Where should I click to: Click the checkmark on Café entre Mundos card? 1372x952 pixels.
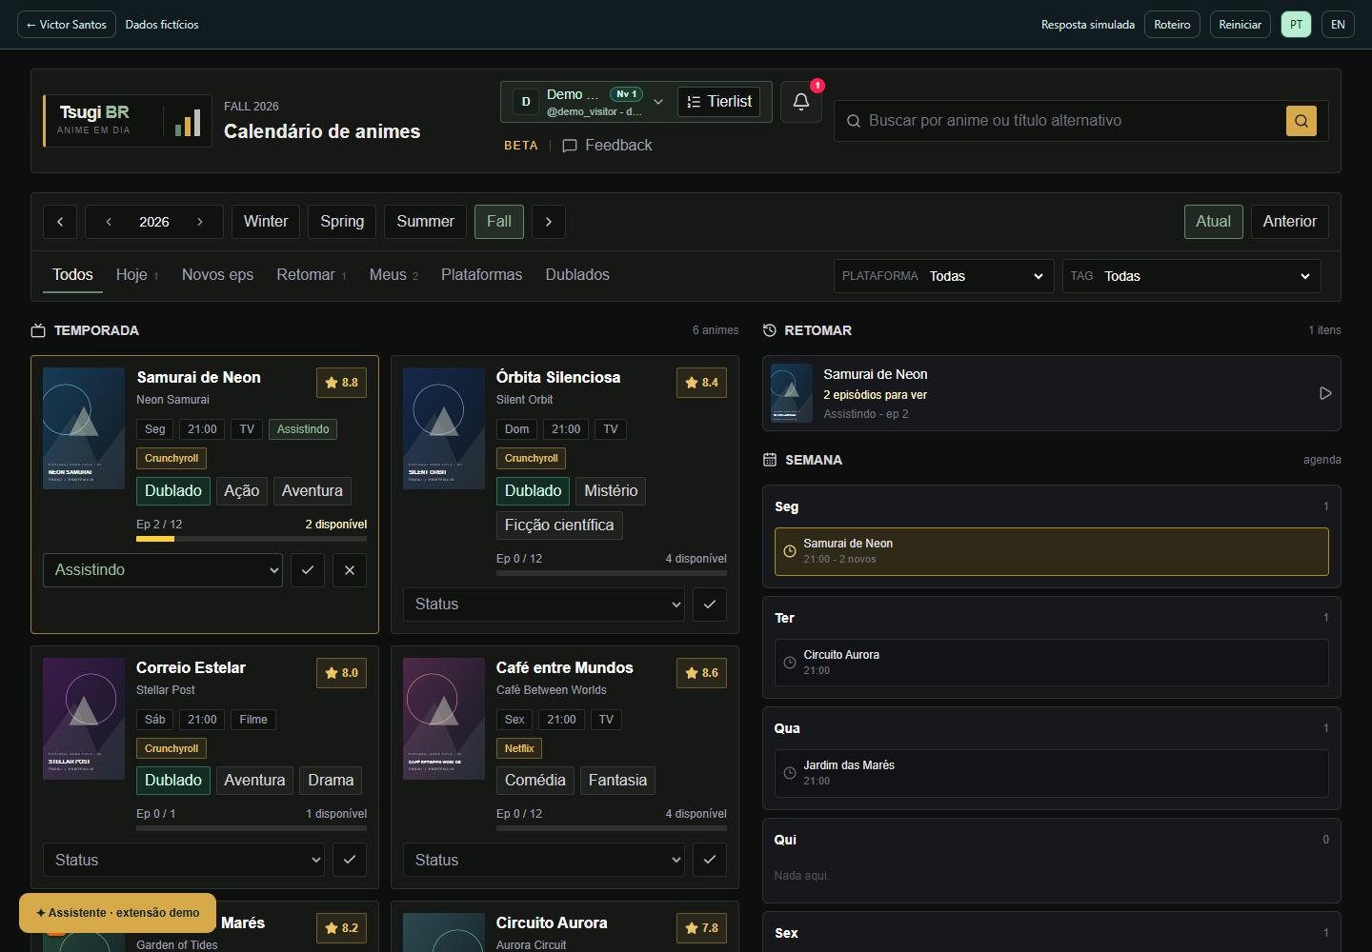tap(710, 860)
